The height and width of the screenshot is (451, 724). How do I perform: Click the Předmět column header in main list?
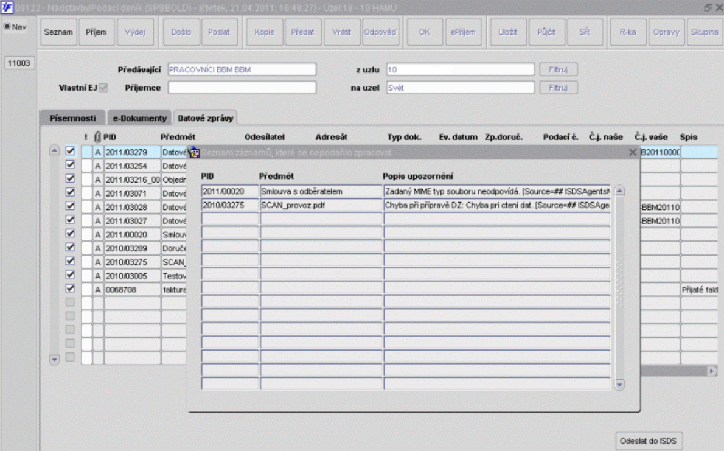pos(178,137)
